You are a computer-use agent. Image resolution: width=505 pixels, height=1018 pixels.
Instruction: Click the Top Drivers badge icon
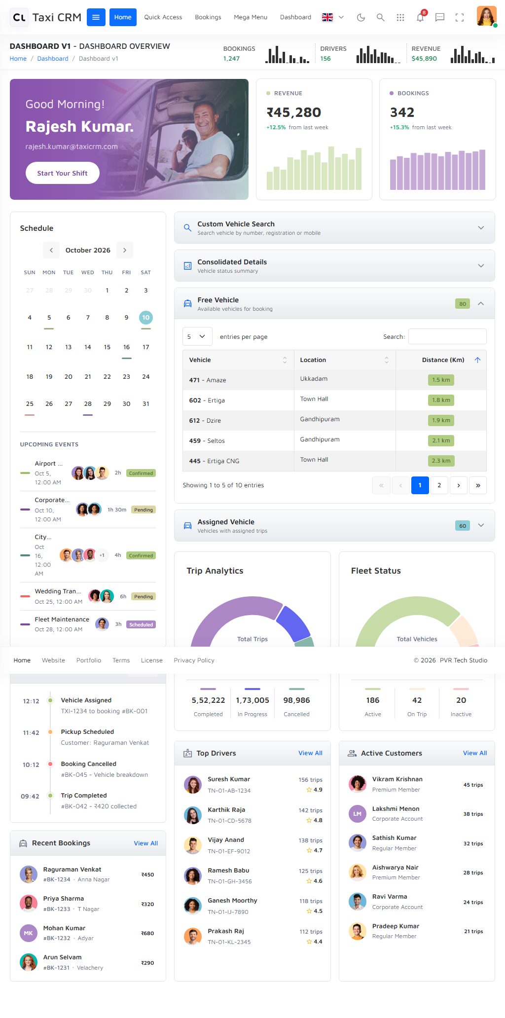point(187,753)
